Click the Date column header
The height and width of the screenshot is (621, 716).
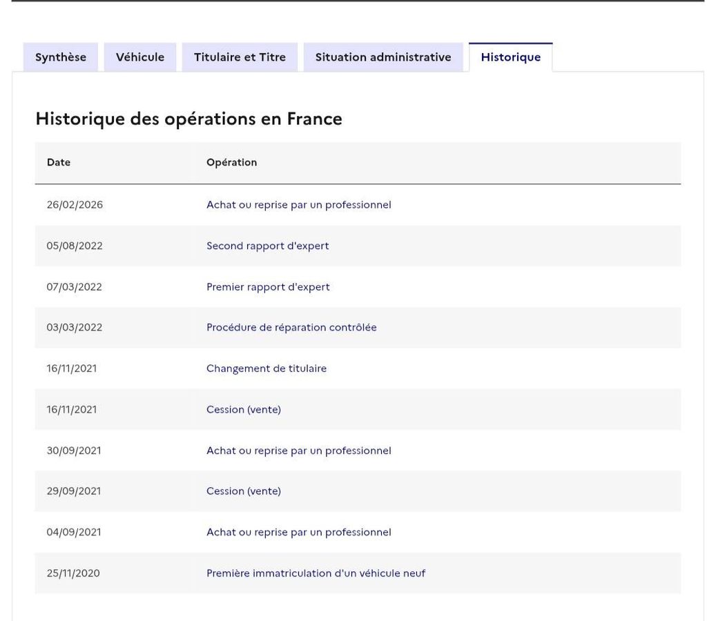point(59,162)
